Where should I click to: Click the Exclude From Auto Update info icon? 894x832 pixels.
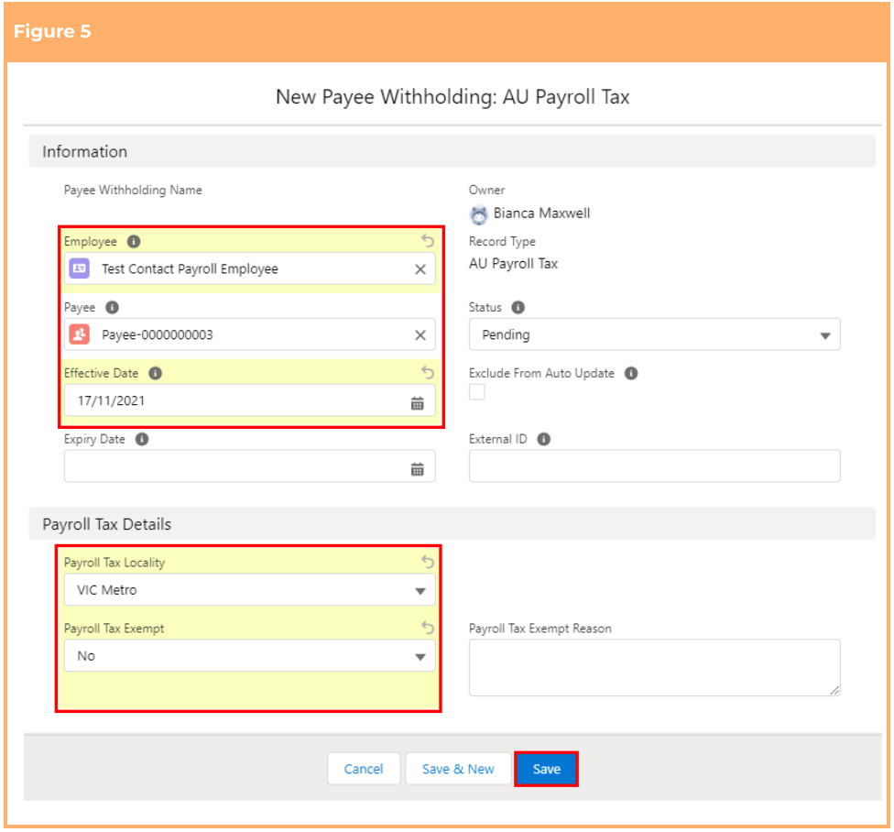(x=631, y=374)
